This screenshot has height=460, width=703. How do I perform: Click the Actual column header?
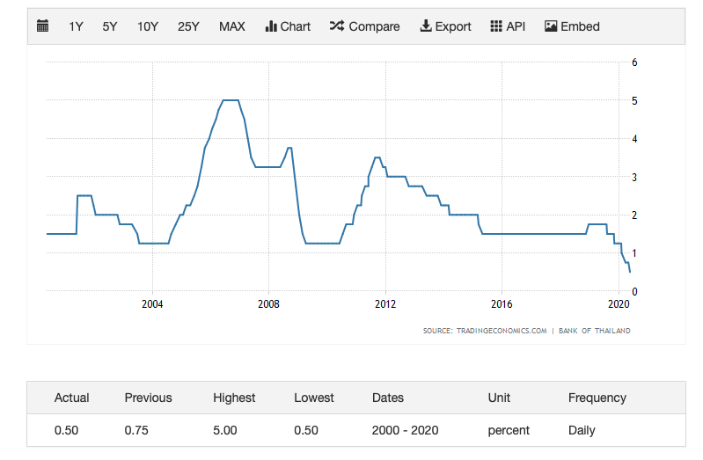pyautogui.click(x=72, y=398)
